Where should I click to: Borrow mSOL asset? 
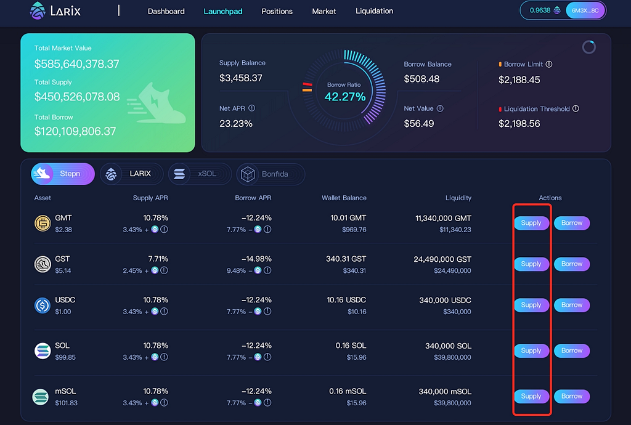(x=572, y=396)
